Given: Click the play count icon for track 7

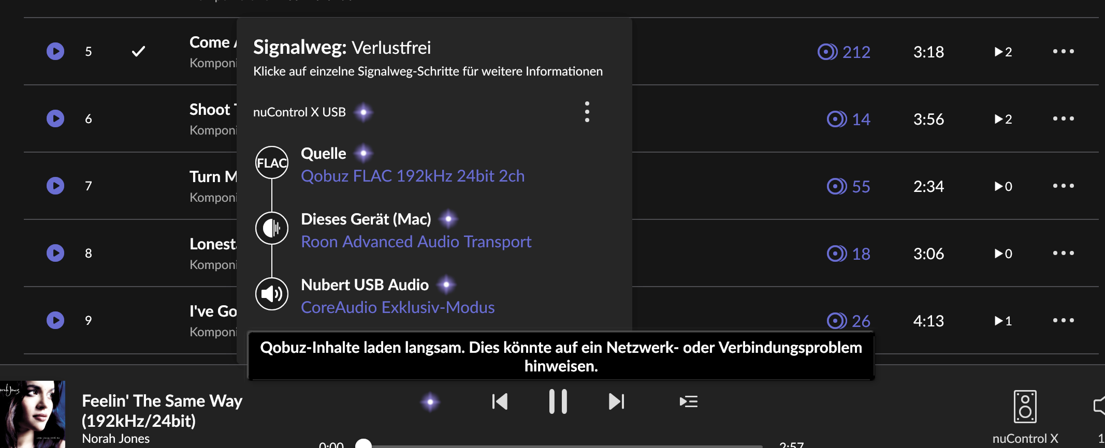Looking at the screenshot, I should pyautogui.click(x=1003, y=186).
